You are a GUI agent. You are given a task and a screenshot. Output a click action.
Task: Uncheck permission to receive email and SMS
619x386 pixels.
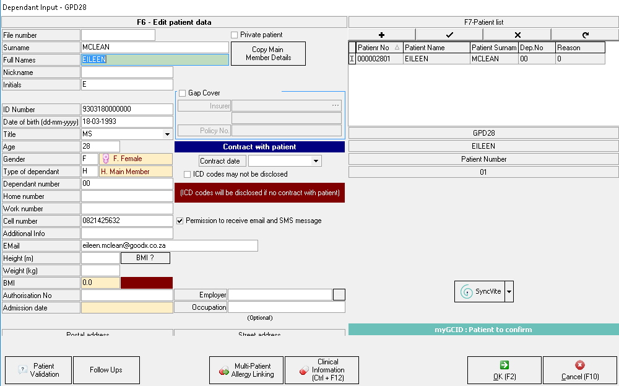(x=180, y=221)
